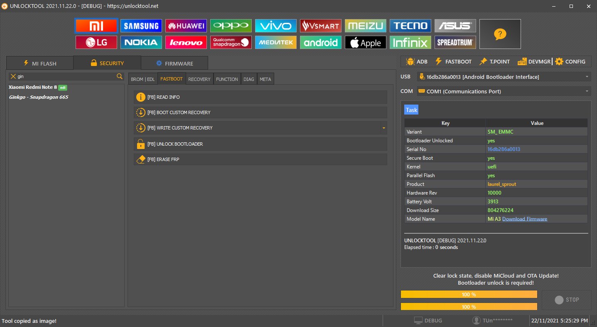Click the Key column header

pyautogui.click(x=445, y=123)
